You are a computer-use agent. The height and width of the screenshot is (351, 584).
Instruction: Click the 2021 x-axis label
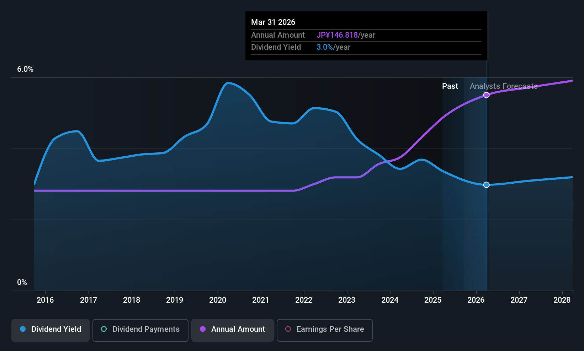pyautogui.click(x=261, y=300)
